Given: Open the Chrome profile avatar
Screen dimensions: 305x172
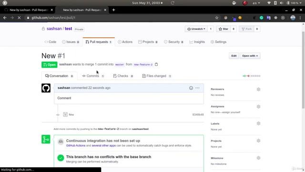Looking at the screenshot, I should pyautogui.click(x=293, y=18).
